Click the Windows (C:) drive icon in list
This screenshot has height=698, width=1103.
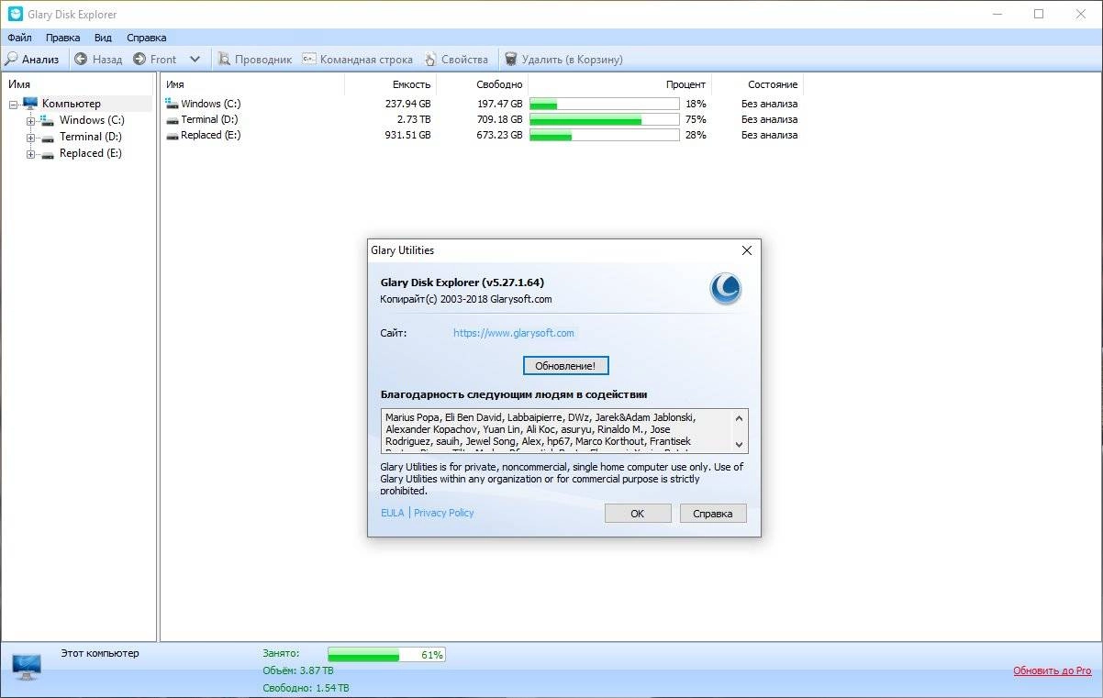tap(173, 104)
